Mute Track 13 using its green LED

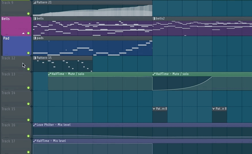click(x=28, y=88)
